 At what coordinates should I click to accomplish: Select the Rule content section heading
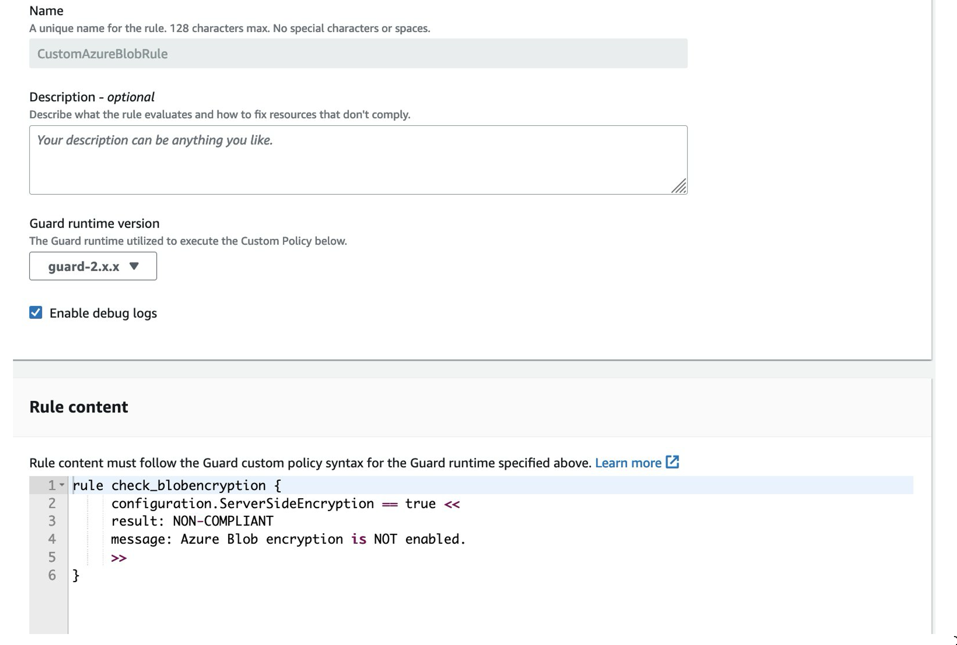pyautogui.click(x=78, y=406)
